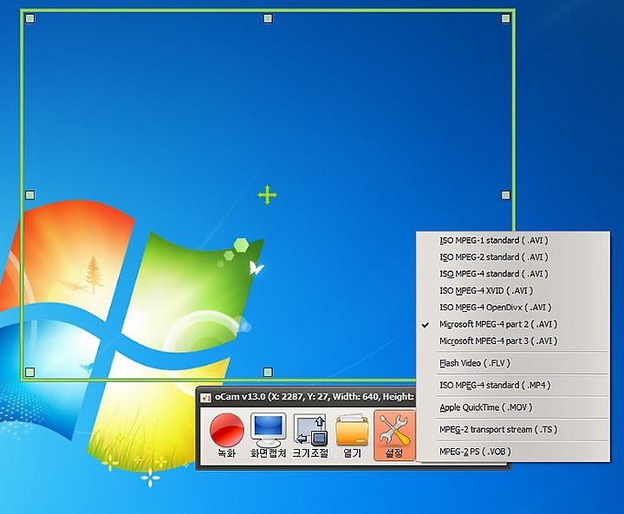Click the red Record (녹화) button
624x514 pixels.
tap(227, 436)
